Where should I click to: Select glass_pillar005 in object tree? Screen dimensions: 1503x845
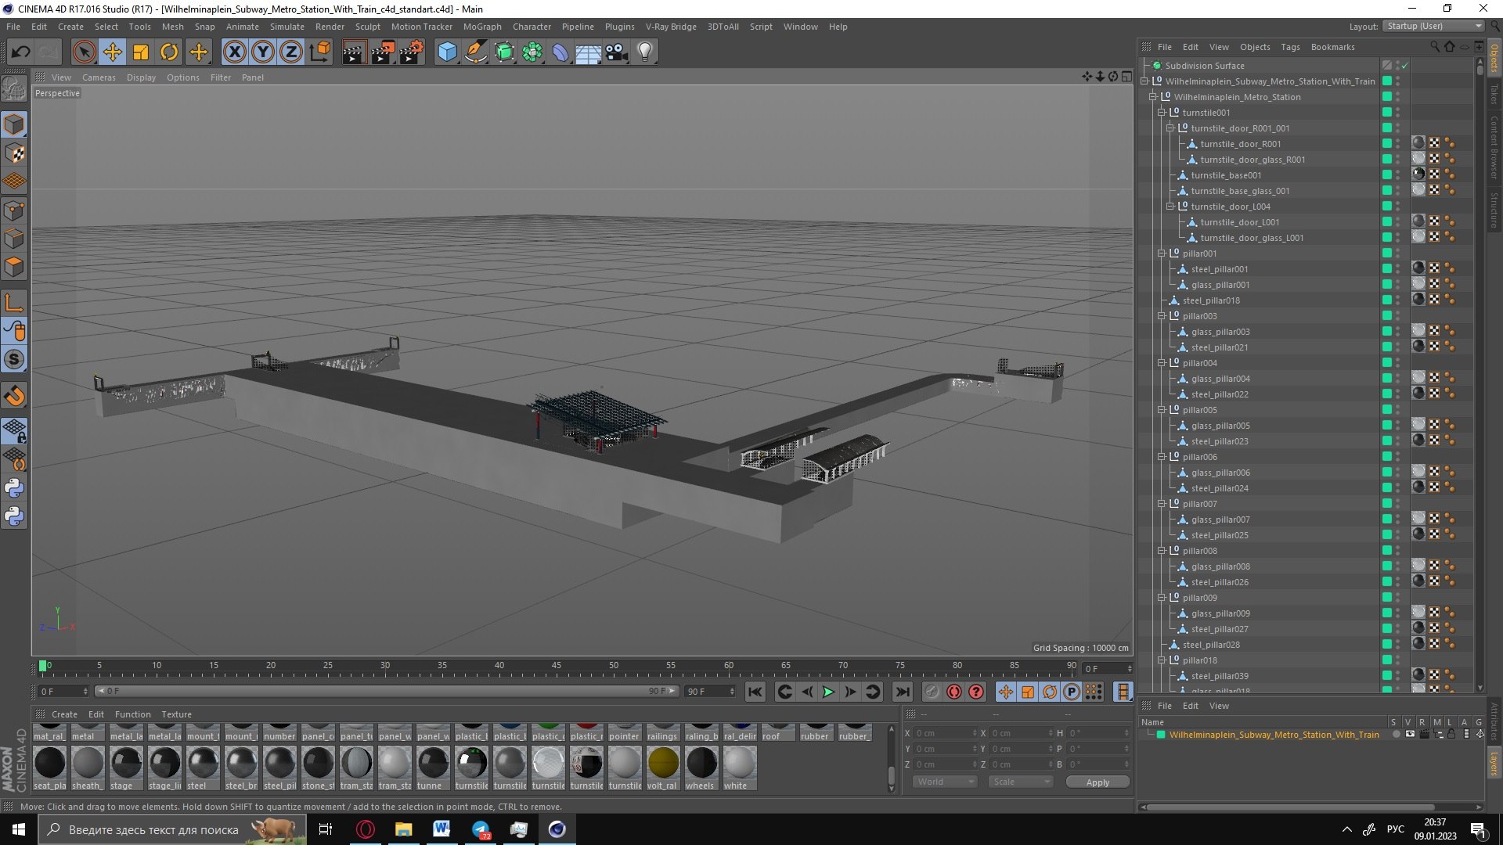[x=1220, y=426]
